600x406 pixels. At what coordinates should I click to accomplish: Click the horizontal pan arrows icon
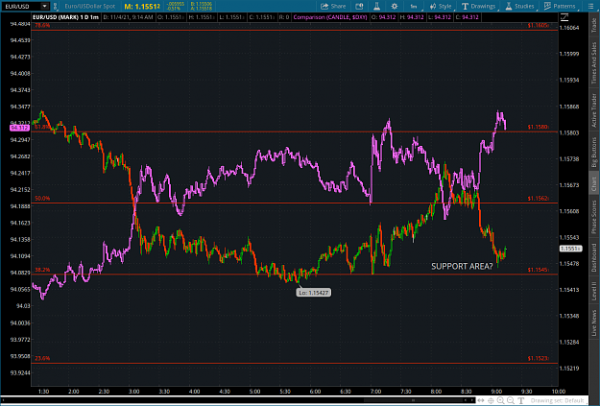click(481, 400)
